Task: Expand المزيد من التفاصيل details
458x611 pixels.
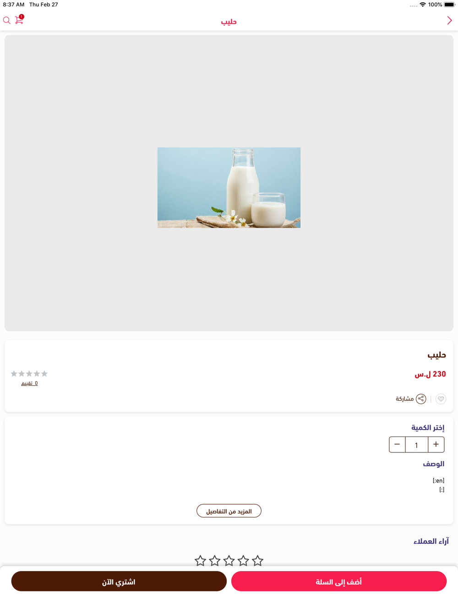Action: (229, 511)
